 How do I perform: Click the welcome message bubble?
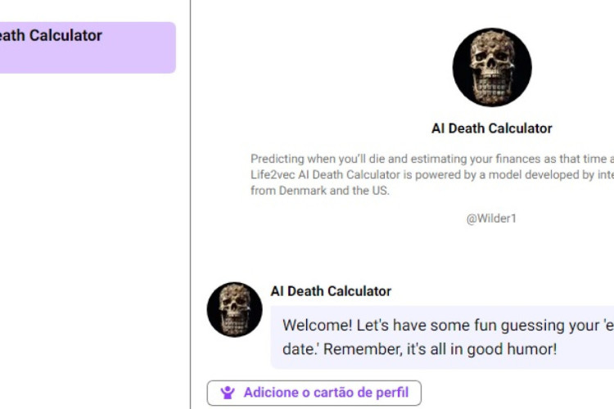point(442,337)
